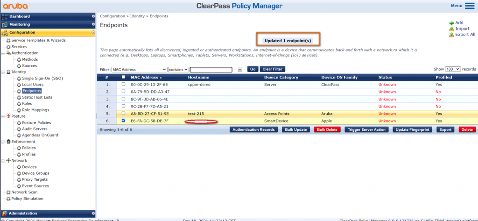Click the Go filter button

[253, 69]
